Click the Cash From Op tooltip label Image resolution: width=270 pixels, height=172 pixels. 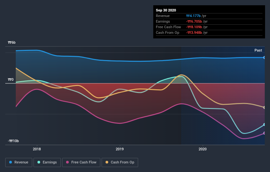[167, 32]
